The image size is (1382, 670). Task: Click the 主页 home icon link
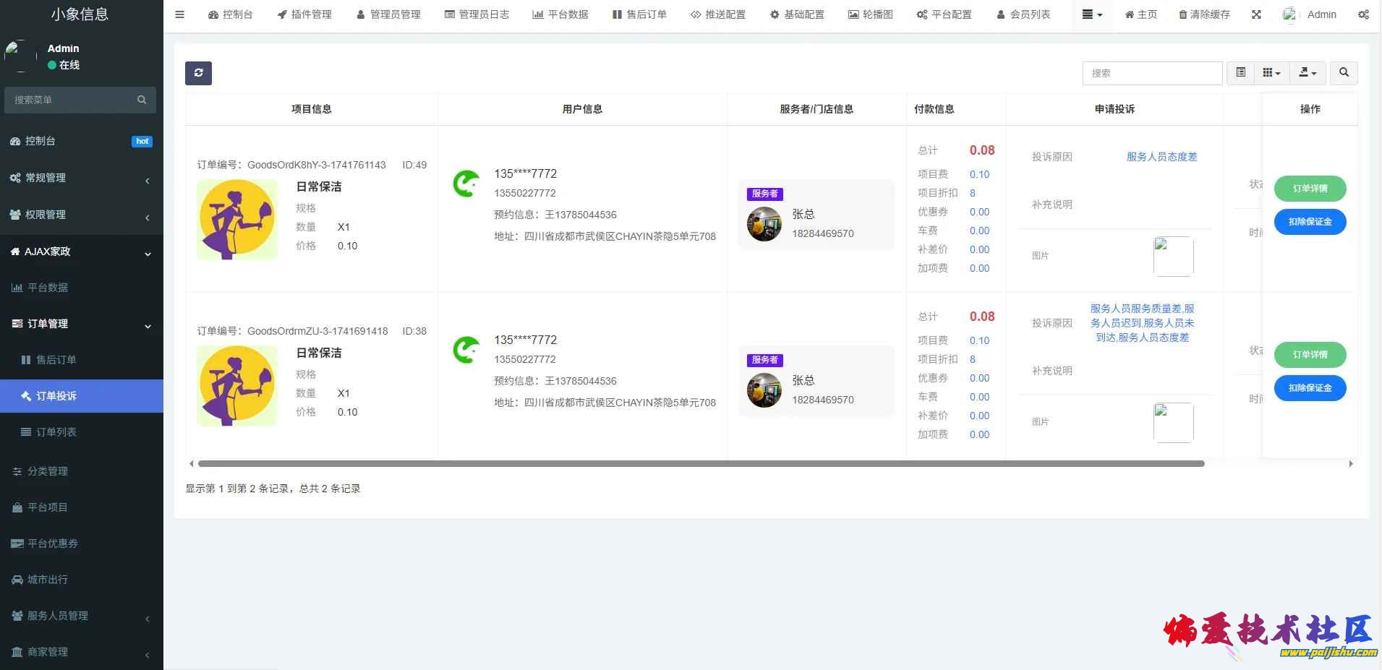1140,14
